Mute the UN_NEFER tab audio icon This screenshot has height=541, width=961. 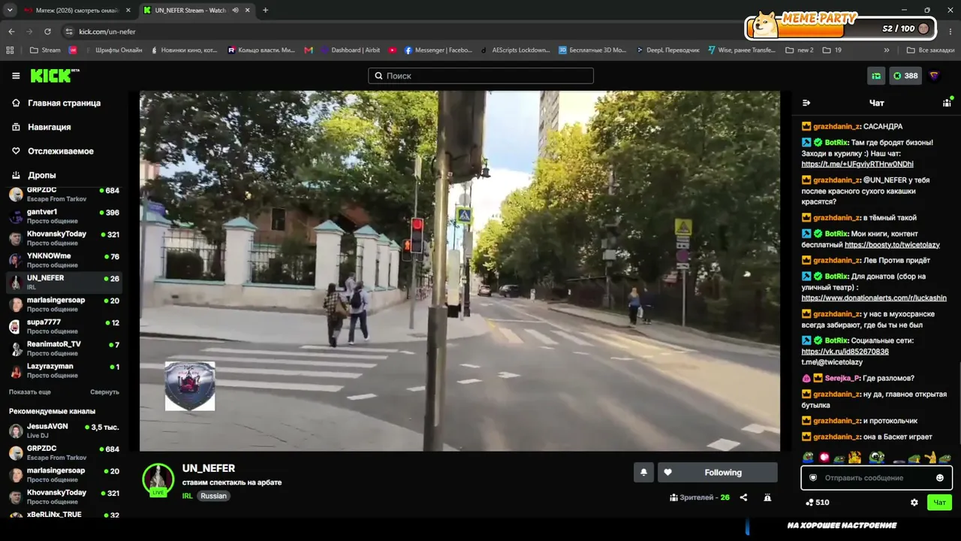[235, 11]
